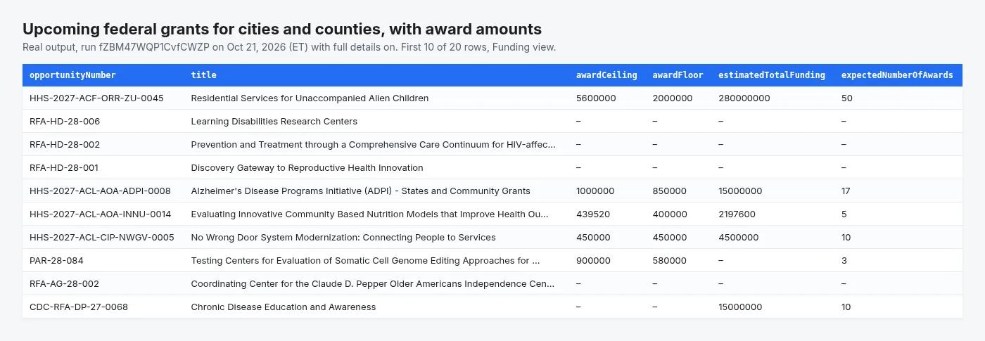Click the run details subtitle text
Image resolution: width=985 pixels, height=341 pixels.
point(289,47)
